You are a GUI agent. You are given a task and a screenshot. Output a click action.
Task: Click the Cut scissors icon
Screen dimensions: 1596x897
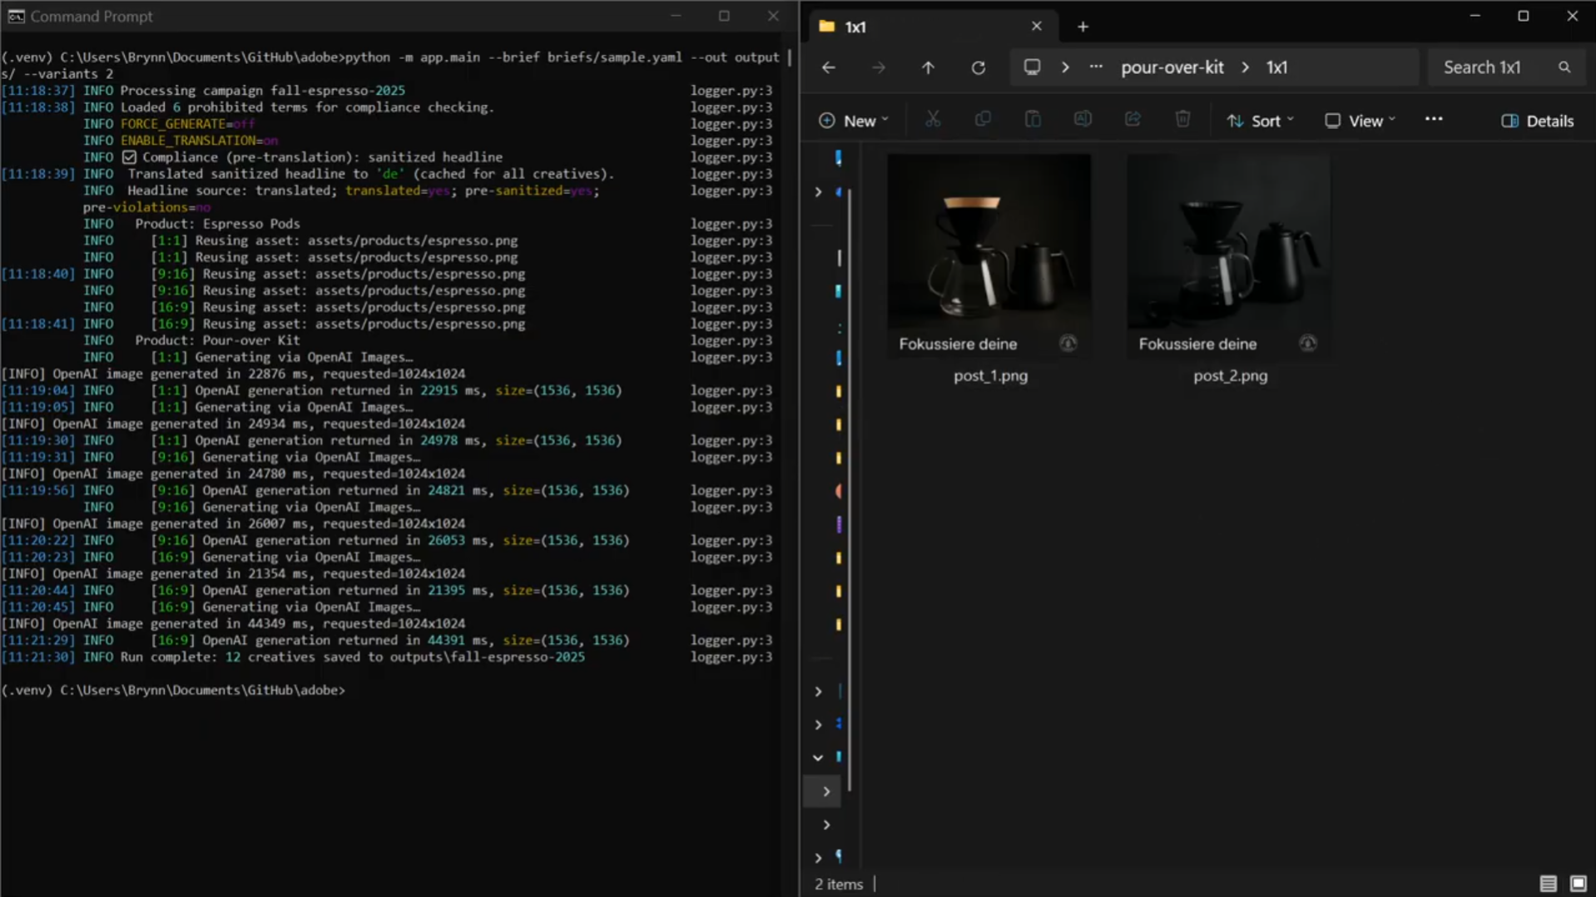tap(933, 120)
